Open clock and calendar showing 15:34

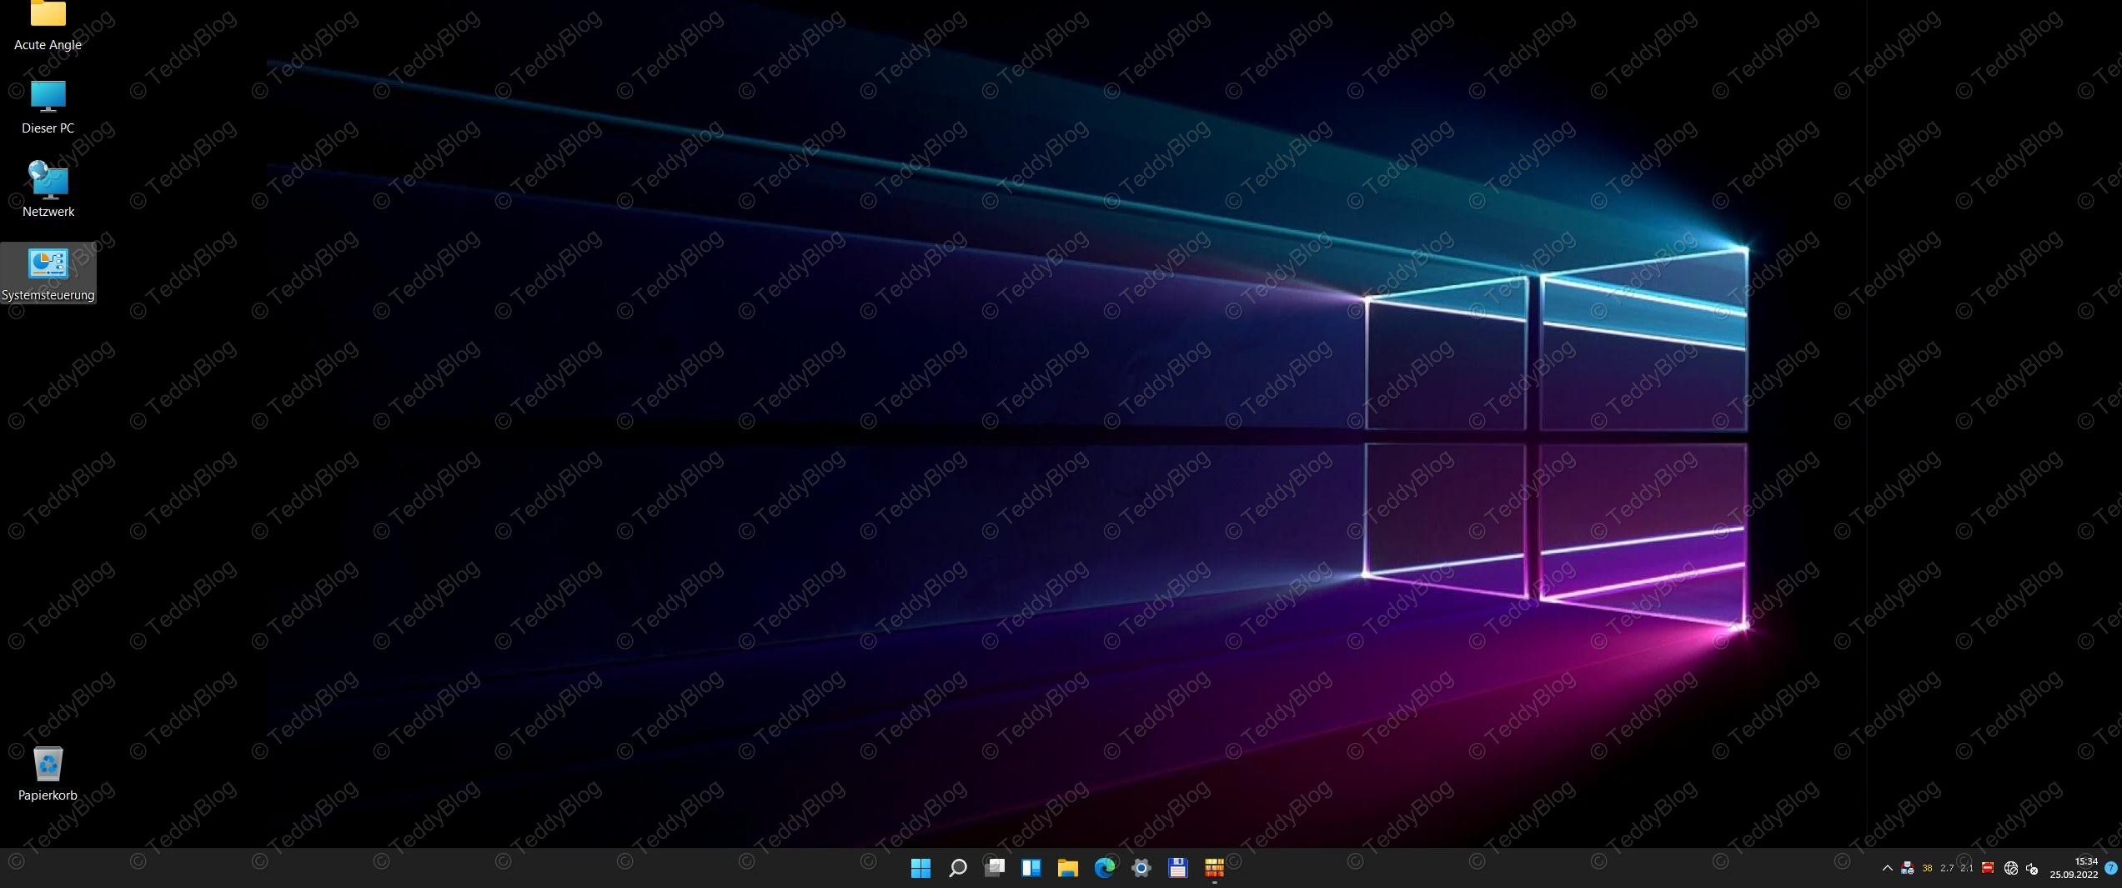point(2074,868)
